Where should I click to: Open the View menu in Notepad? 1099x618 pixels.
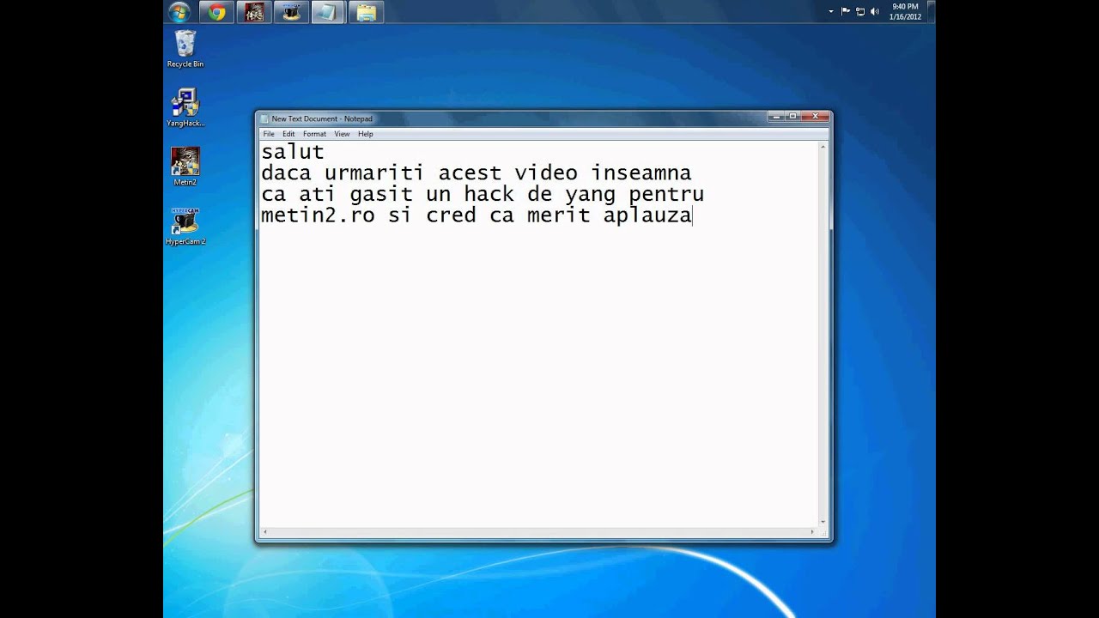coord(342,134)
